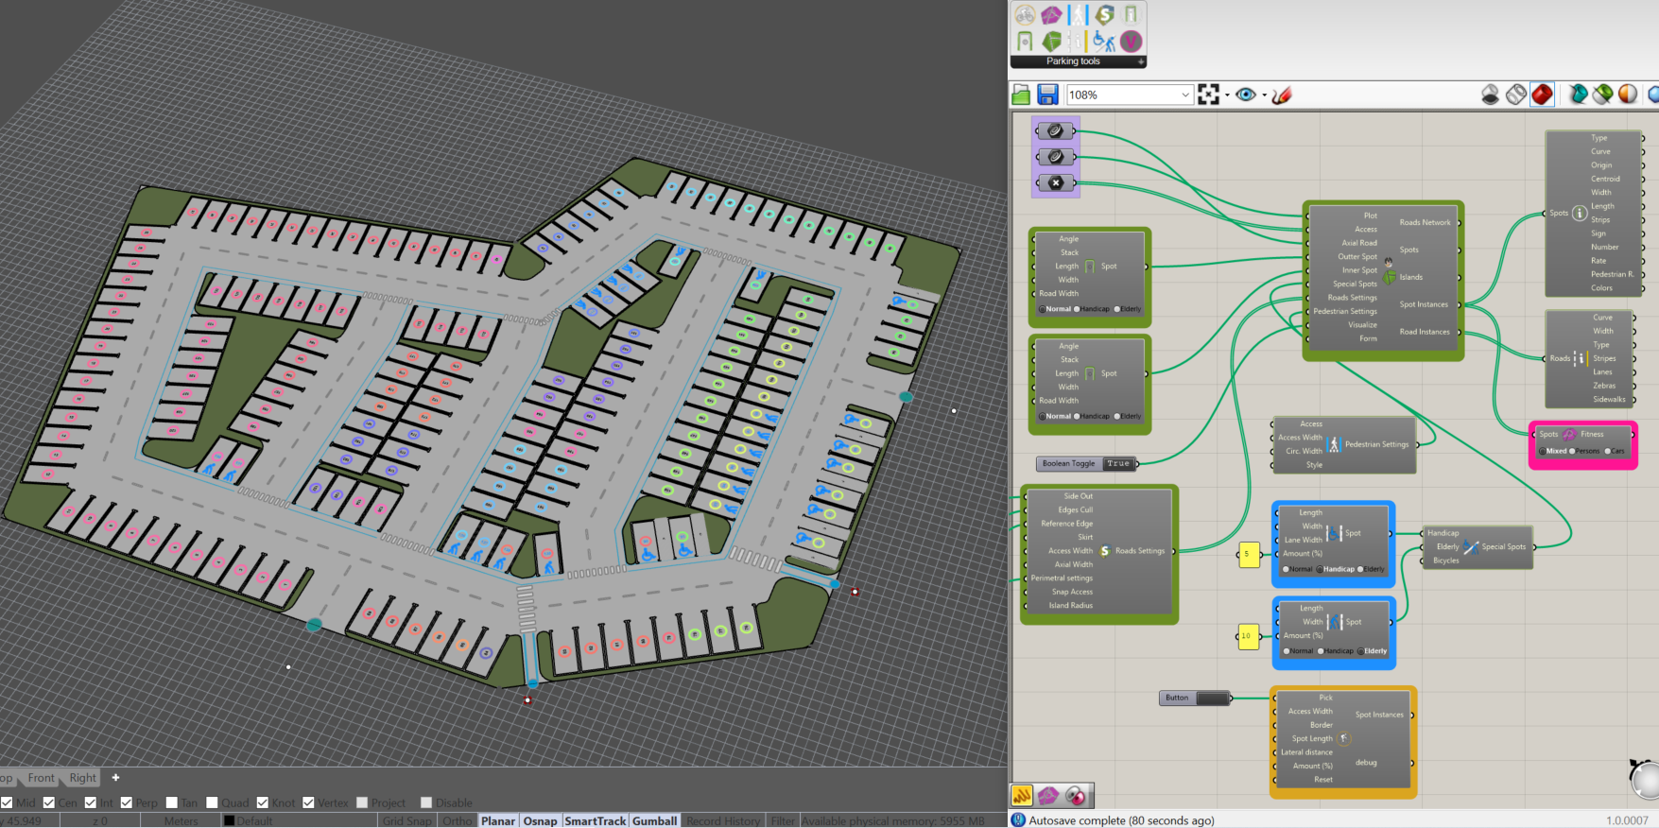Toggle the teal selected-only preview icon
Screen dimensions: 1659x828
point(1578,95)
